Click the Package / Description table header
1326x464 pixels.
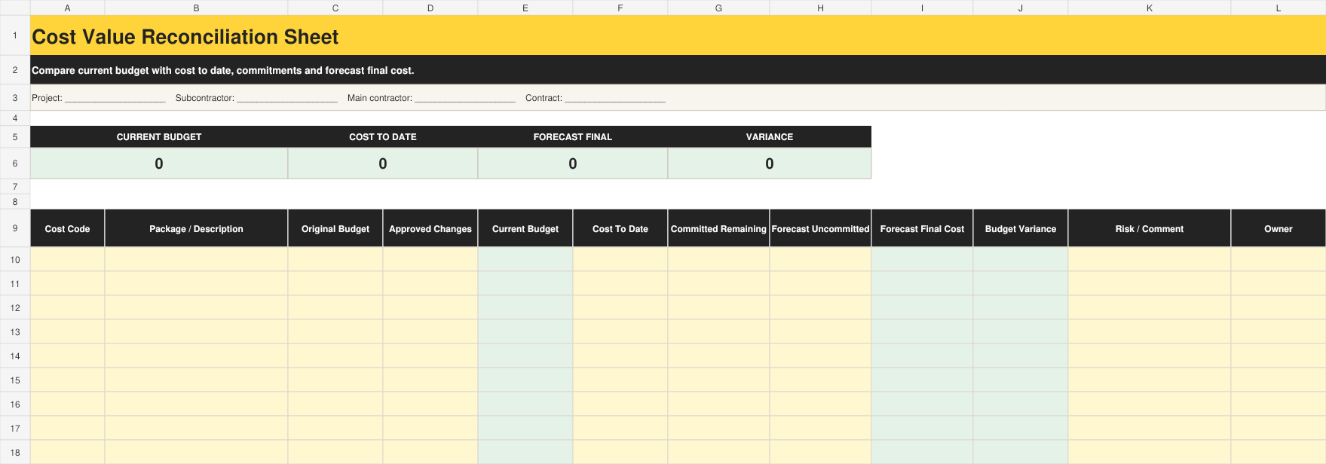(x=196, y=228)
